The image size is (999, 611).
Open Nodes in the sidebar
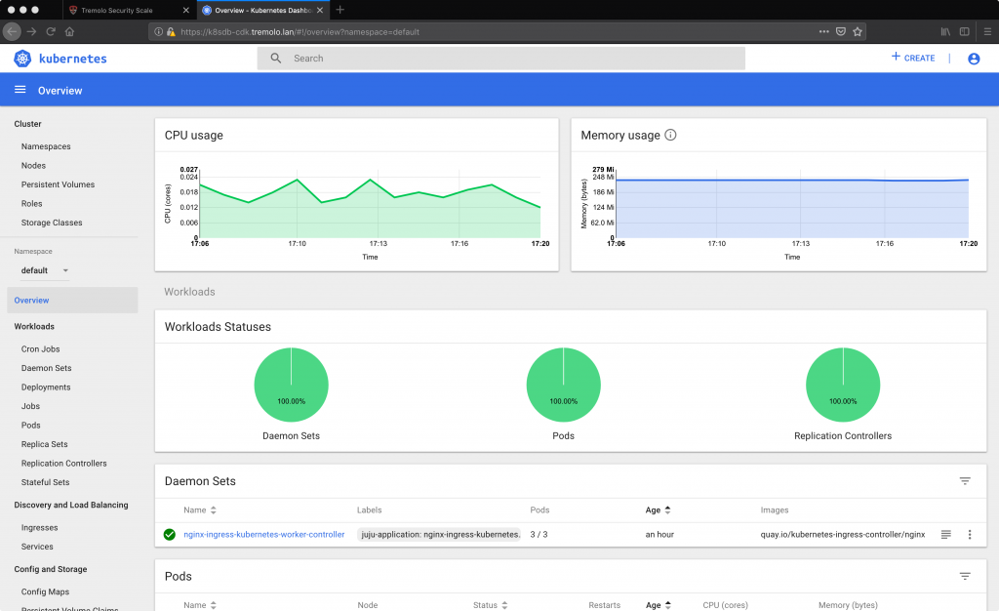pyautogui.click(x=33, y=166)
